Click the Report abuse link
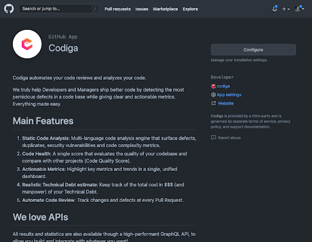The image size is (312, 242). [229, 138]
